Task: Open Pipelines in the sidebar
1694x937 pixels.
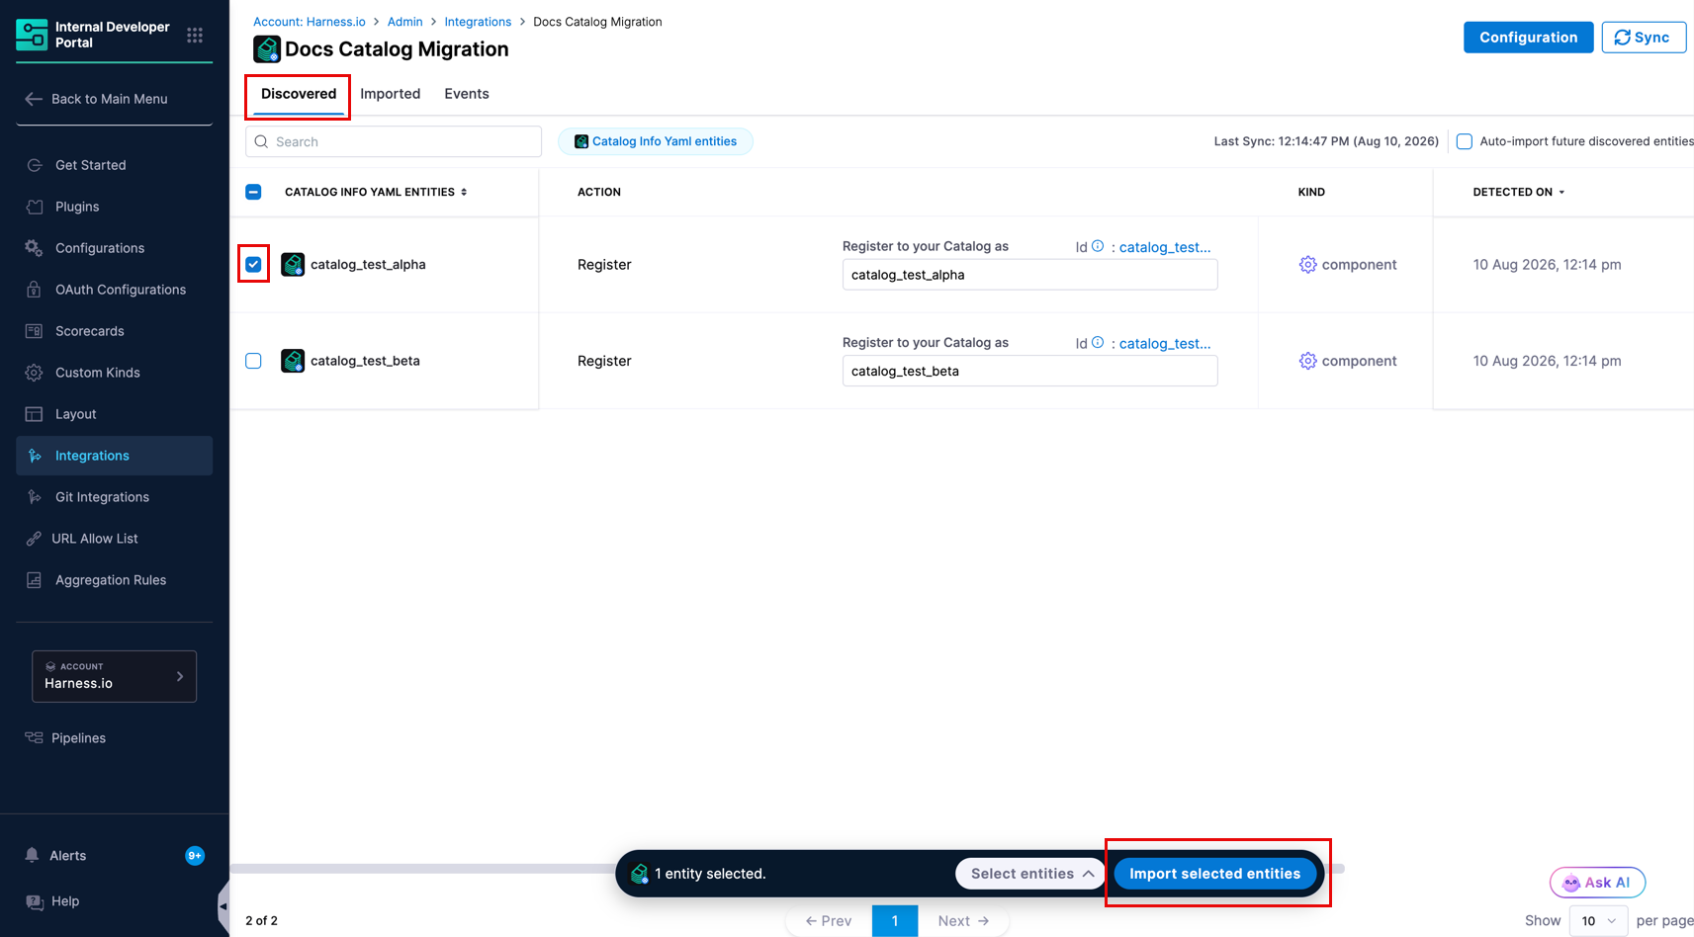Action: tap(78, 738)
